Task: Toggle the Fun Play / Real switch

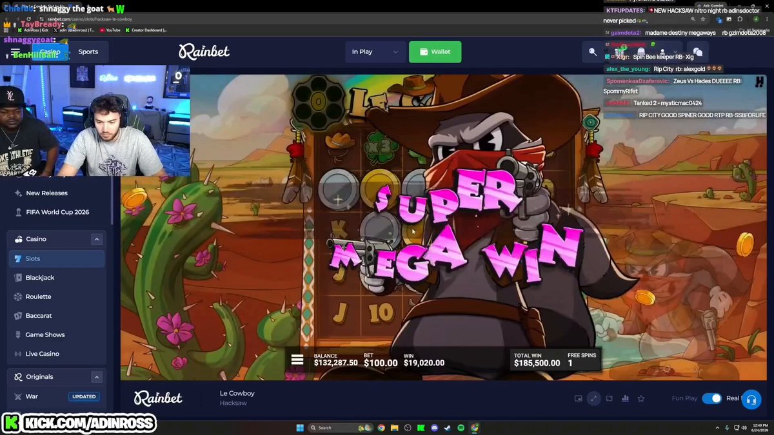Action: (x=711, y=398)
